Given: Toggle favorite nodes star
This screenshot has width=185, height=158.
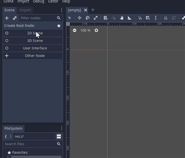Looking at the screenshot, I should (59, 26).
